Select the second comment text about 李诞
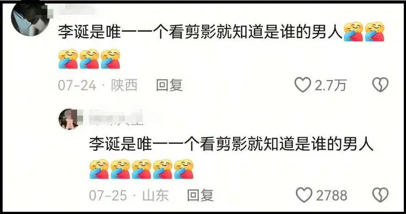The height and width of the screenshot is (214, 406). click(231, 143)
